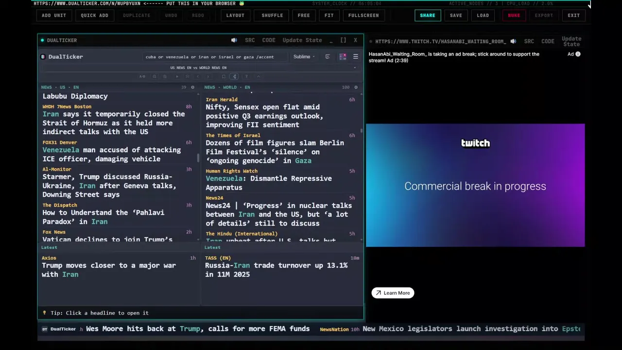Toggle FULLSCREEN mode
The width and height of the screenshot is (622, 350).
point(363,16)
